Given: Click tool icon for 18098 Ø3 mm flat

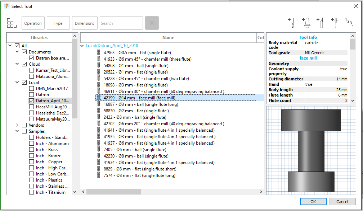Looking at the screenshot, I should [x=99, y=85].
